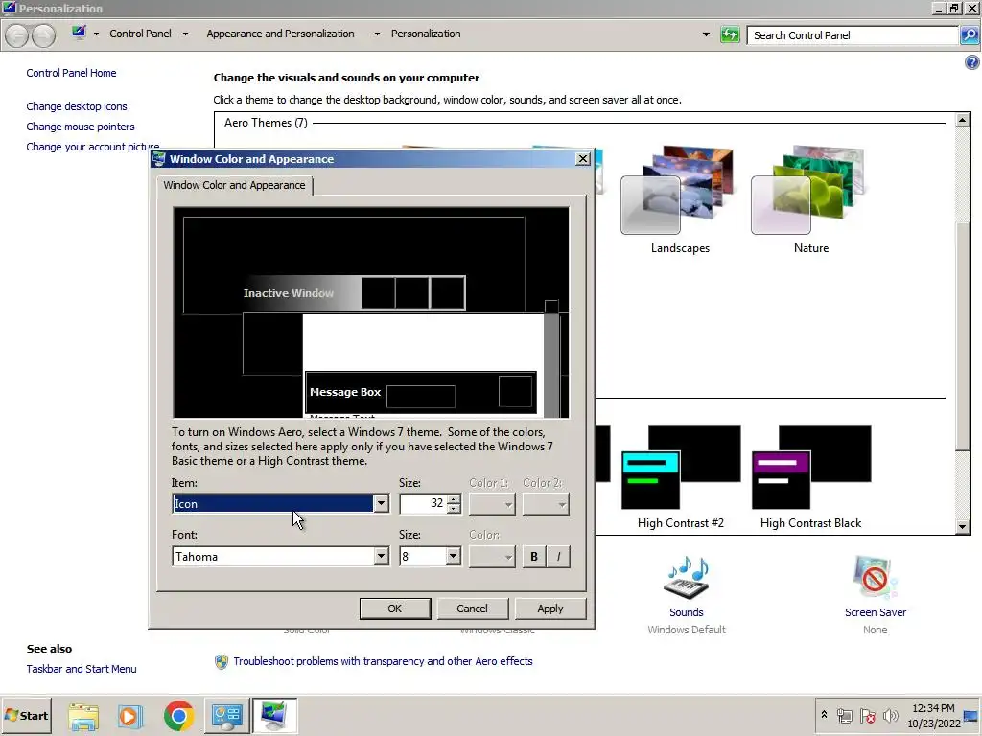Toggle Bold font style button
The image size is (982, 736).
(533, 557)
